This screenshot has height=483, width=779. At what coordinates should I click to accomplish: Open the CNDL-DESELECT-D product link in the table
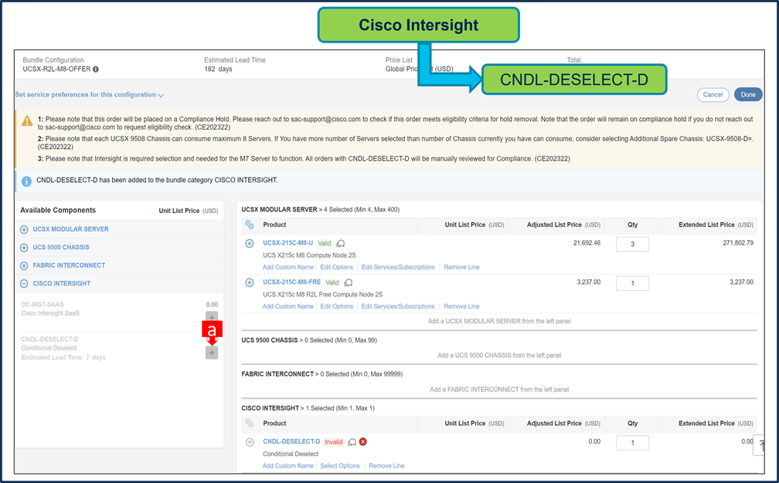coord(291,441)
